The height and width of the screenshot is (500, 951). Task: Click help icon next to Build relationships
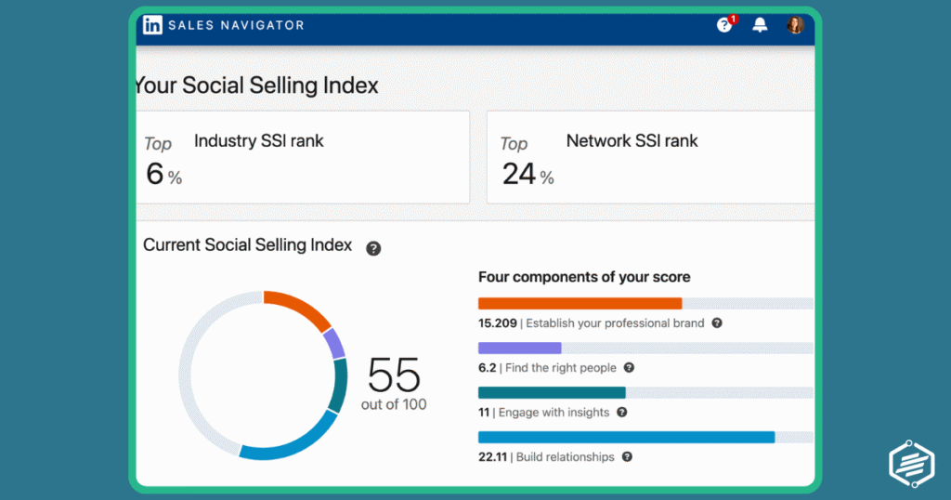[627, 456]
